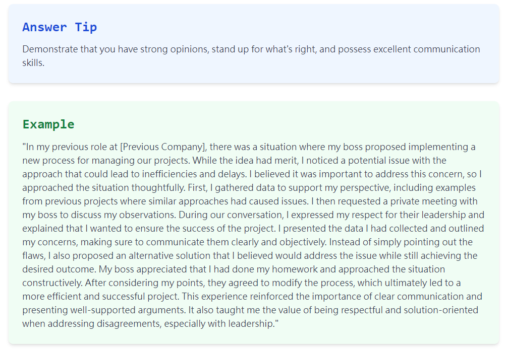Click the word "skills." in the tip card
The height and width of the screenshot is (350, 506).
coord(33,63)
